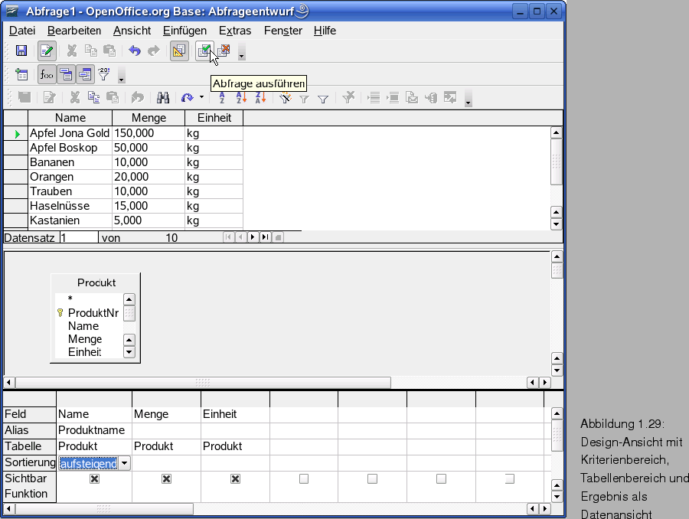Click the Tabelle hinzufügen icon
Viewport: 689px width, 519px height.
click(22, 73)
